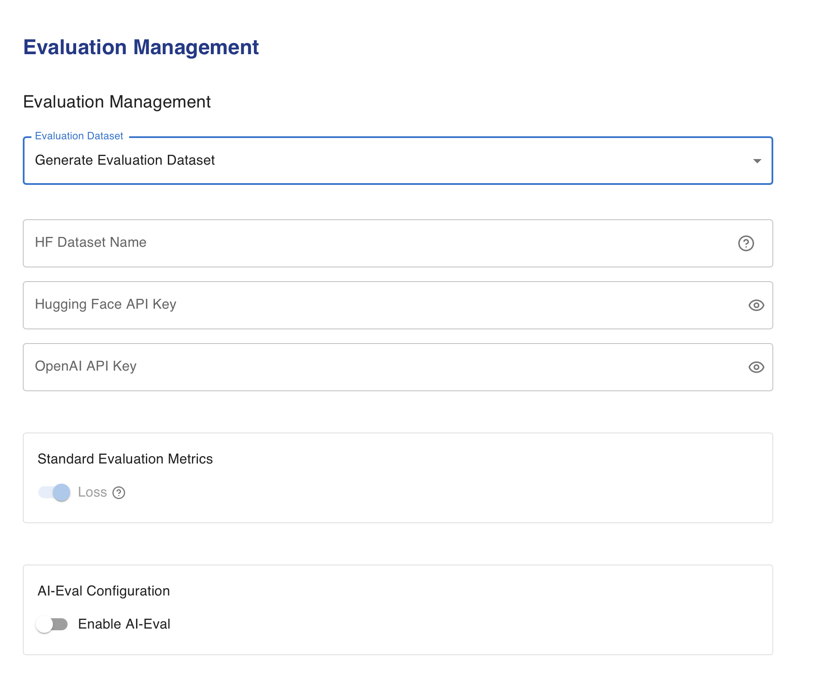Enable the AI-Eval toggle switch
This screenshot has height=675, width=815.
click(52, 624)
